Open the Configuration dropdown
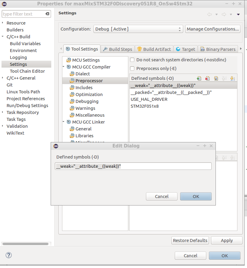 (138, 29)
